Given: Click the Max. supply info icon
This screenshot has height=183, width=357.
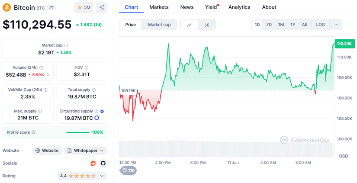Looking at the screenshot, I should (40, 111).
